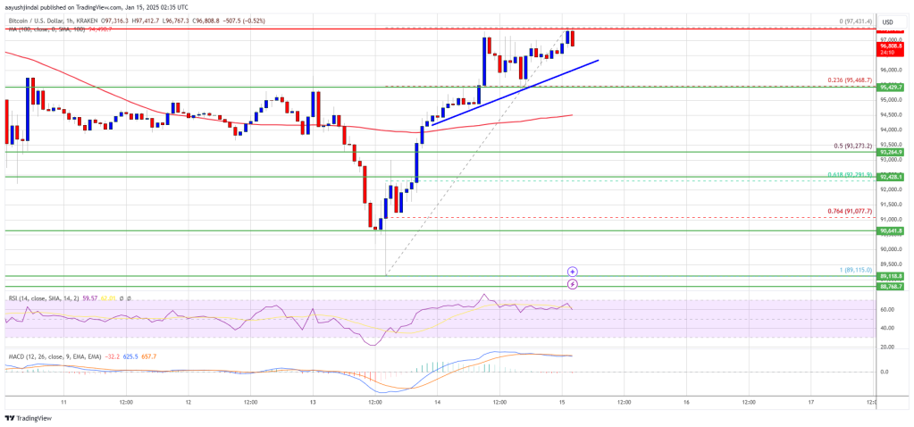Click the date 15 on time axis
Screen dimensions: 914x427
(x=563, y=402)
